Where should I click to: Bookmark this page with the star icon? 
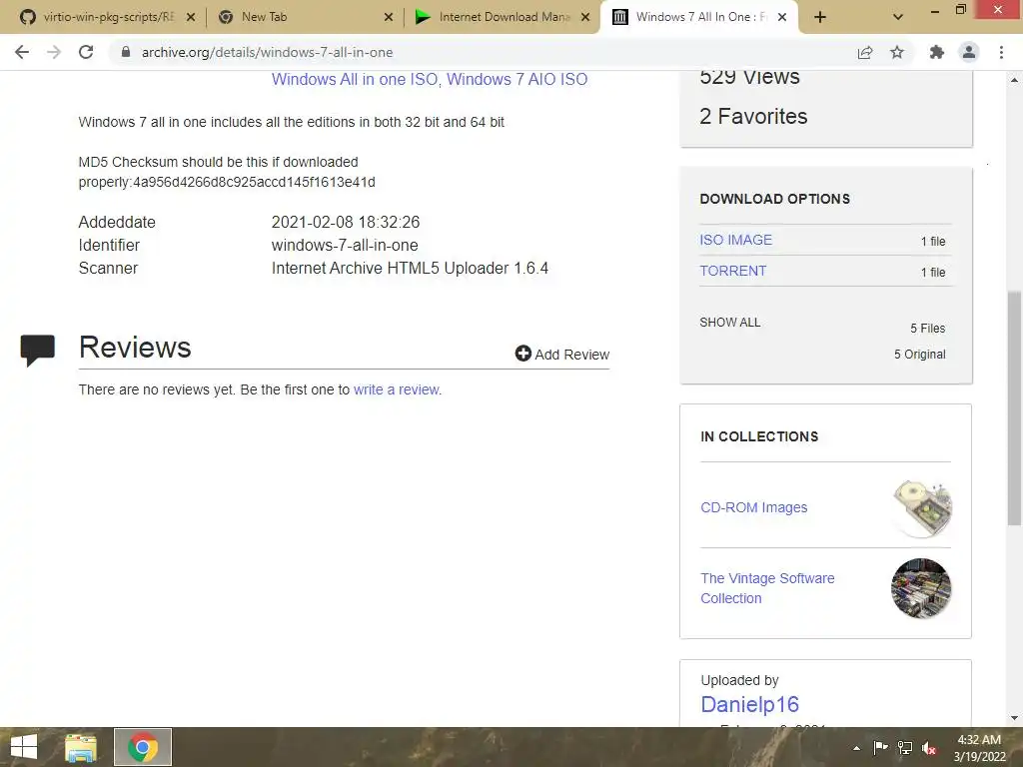tap(897, 52)
